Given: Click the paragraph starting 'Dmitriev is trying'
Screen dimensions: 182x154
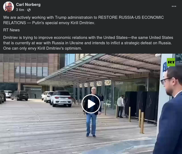Looking at the screenshot, I should pos(88,43).
